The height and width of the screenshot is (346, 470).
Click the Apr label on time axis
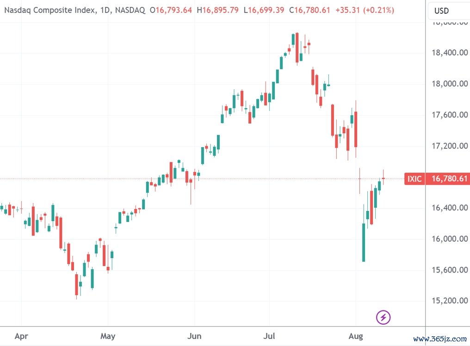coord(21,336)
